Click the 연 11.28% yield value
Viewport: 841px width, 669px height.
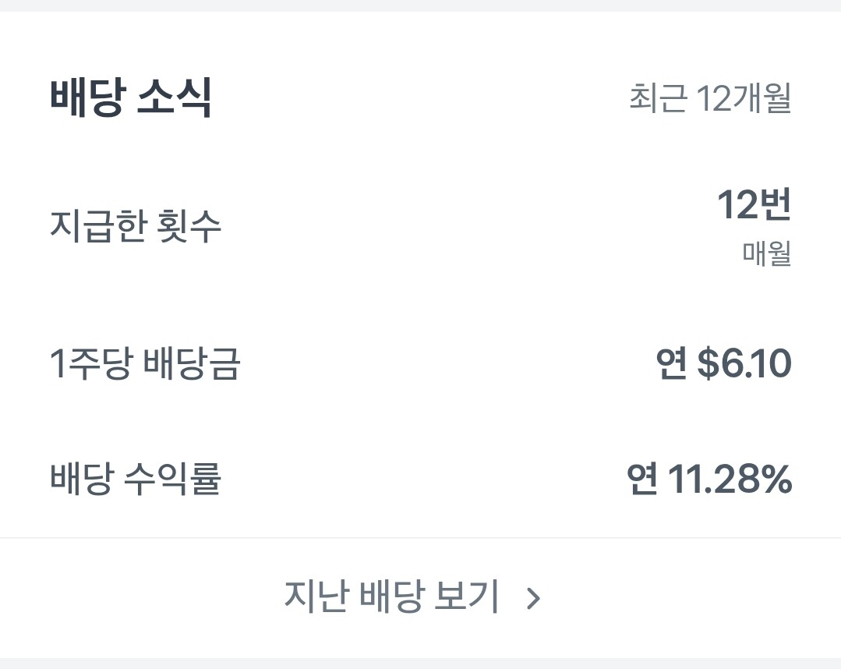[x=709, y=479]
